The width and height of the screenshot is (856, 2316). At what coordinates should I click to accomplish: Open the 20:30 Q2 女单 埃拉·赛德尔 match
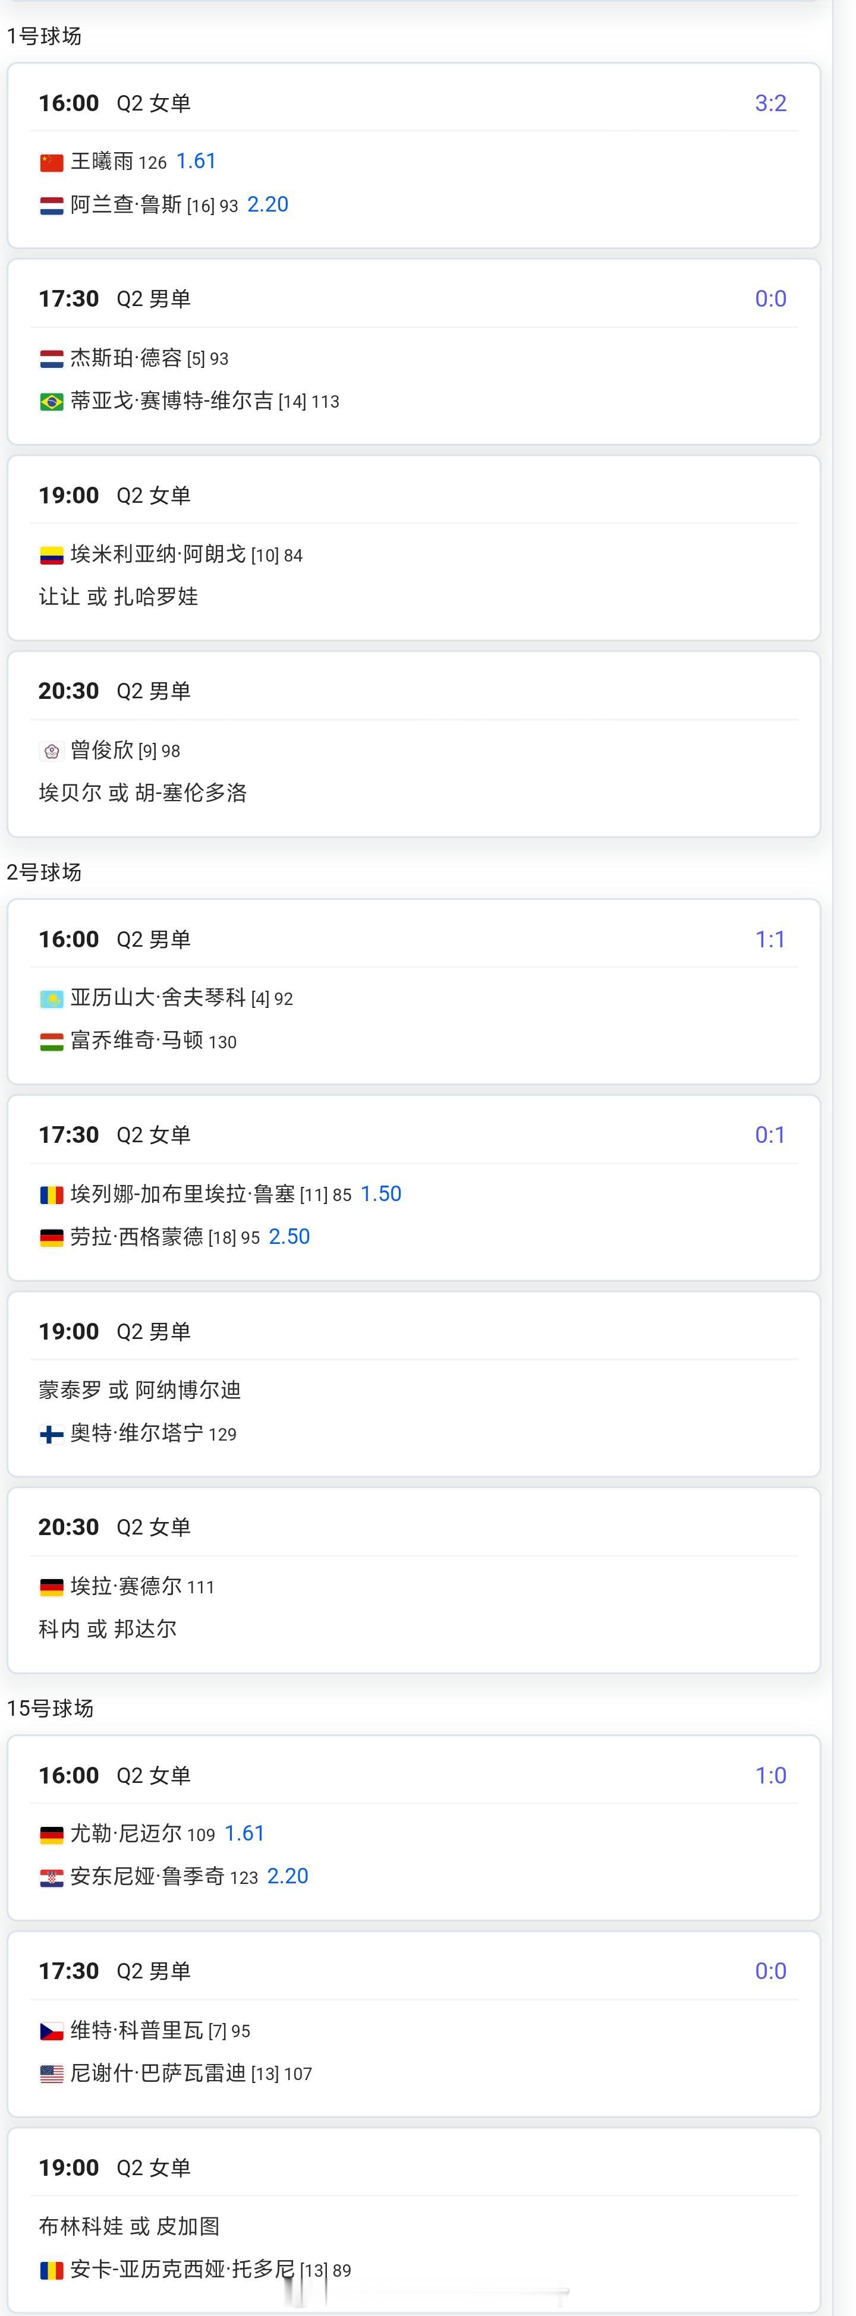(x=414, y=1581)
